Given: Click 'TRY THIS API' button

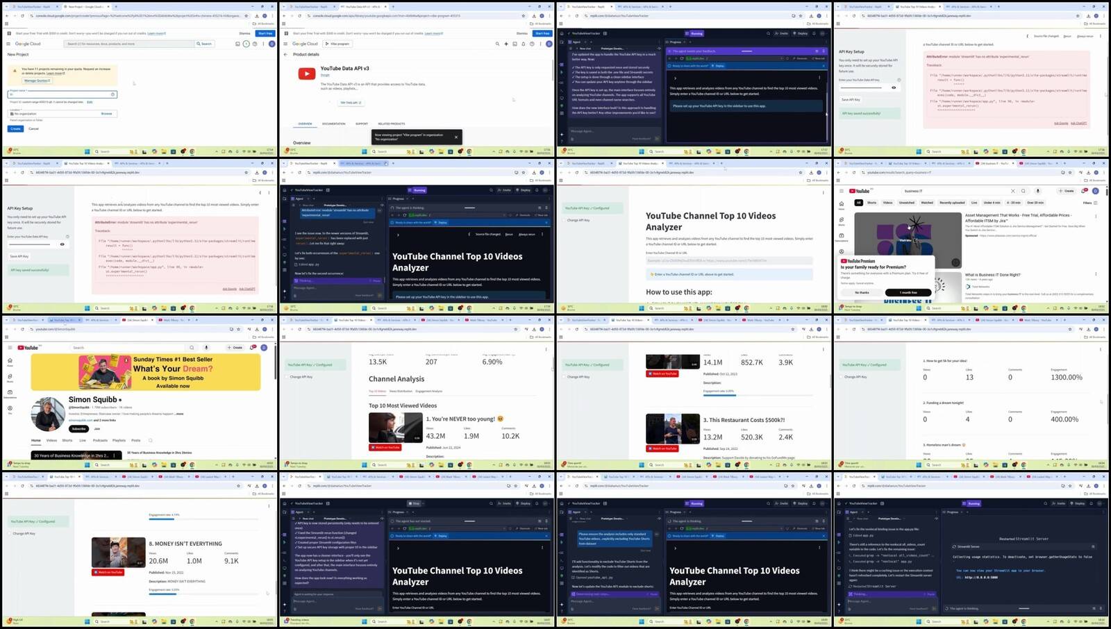Looking at the screenshot, I should click(x=351, y=103).
